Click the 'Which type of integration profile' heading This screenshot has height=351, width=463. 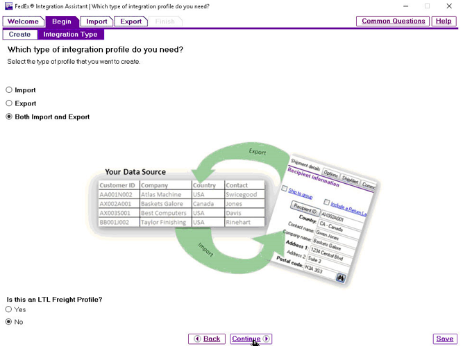[95, 49]
